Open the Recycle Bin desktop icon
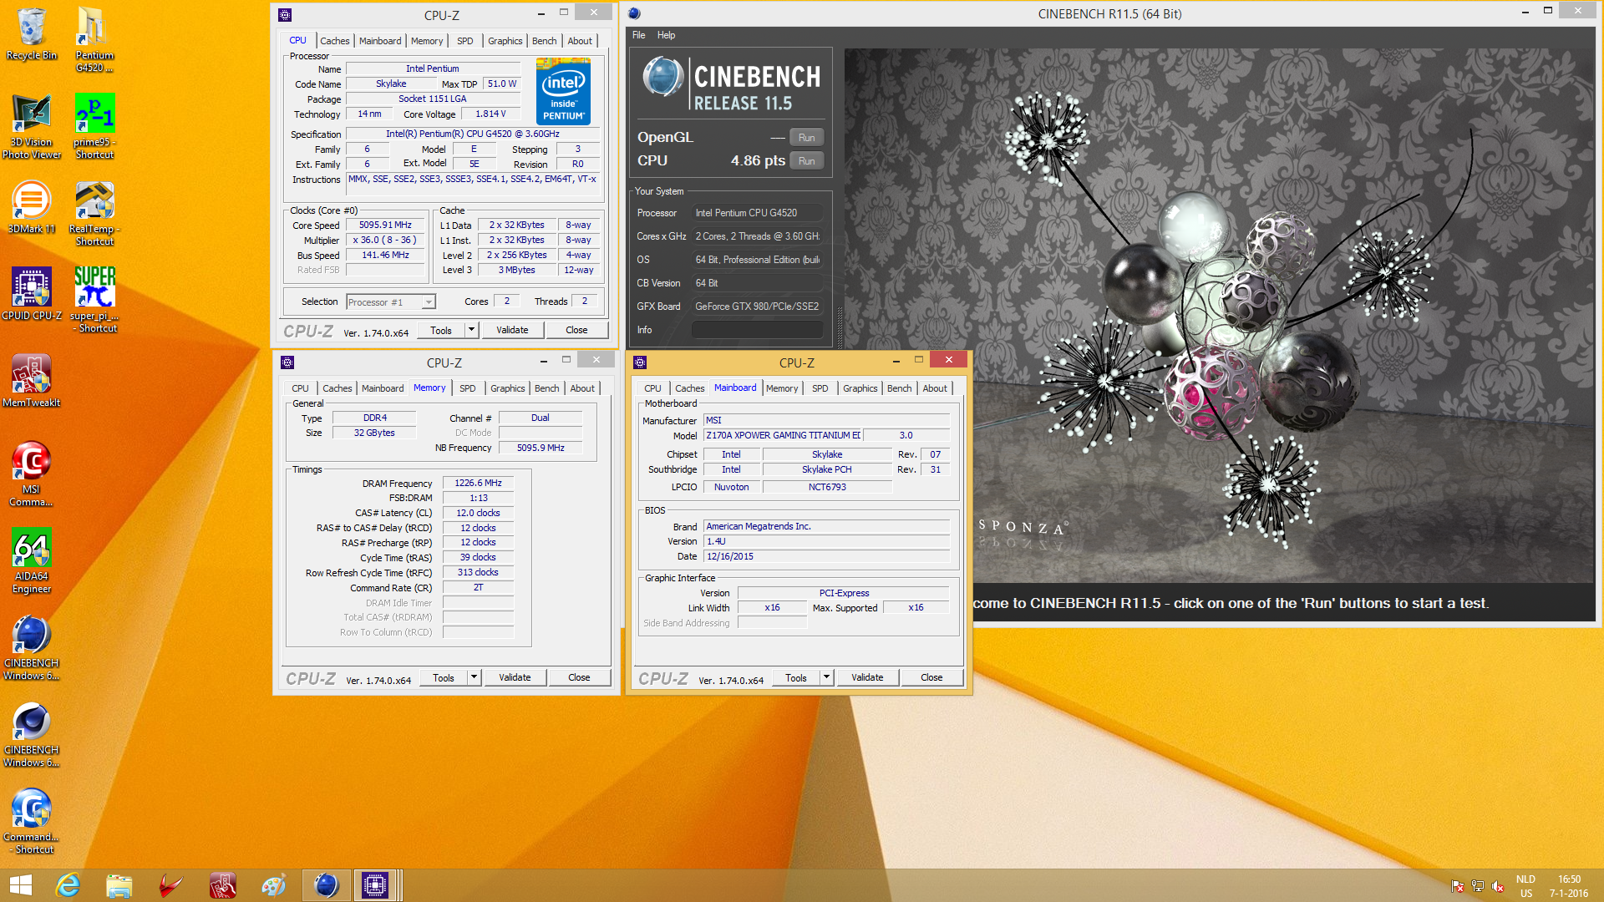 tap(32, 33)
